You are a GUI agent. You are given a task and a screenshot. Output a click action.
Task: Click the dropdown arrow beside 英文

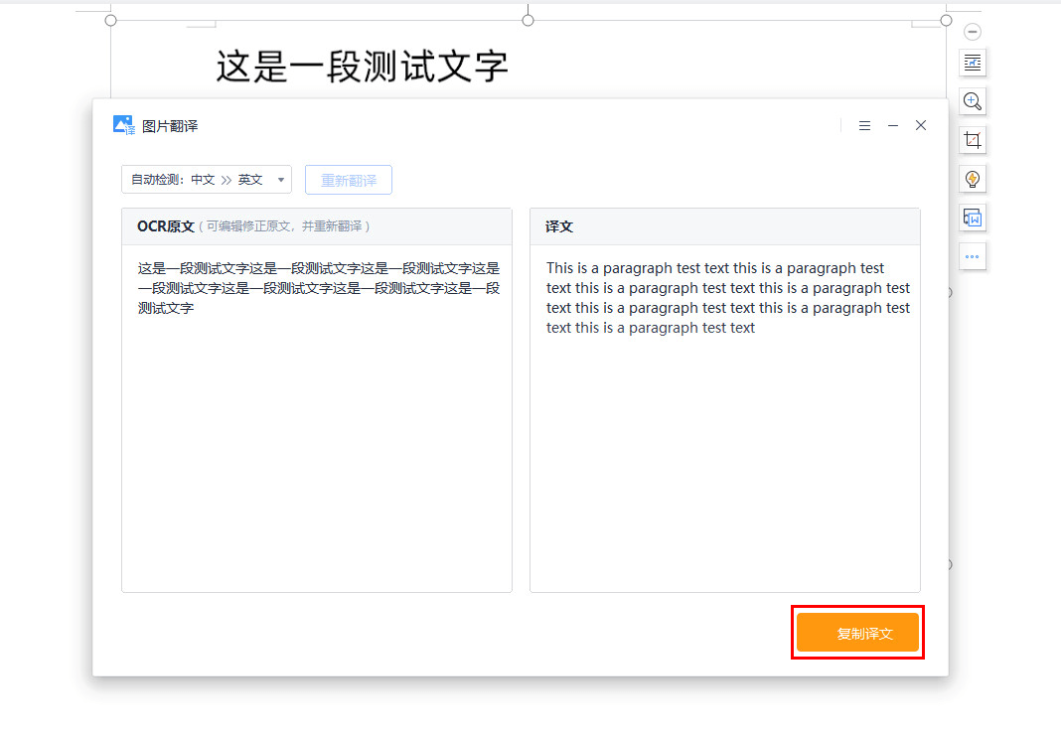pyautogui.click(x=281, y=180)
